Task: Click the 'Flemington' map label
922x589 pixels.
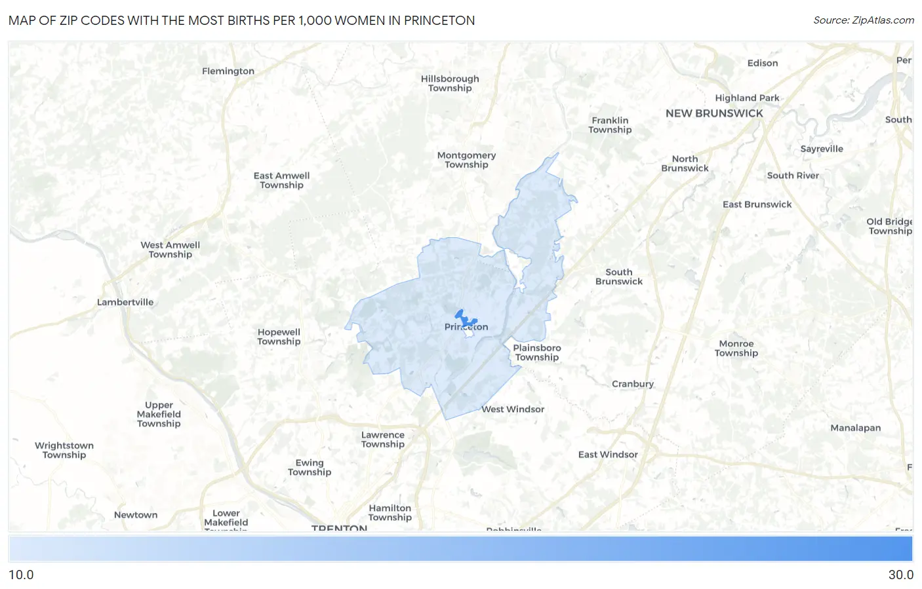Action: coord(228,71)
